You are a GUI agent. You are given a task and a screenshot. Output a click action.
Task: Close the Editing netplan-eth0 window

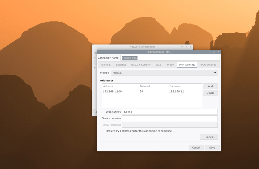tap(218, 52)
